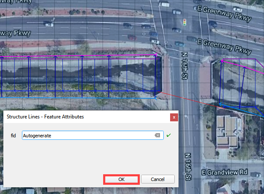
Task: Close the Feature Attributes dialog
Action: [173, 117]
